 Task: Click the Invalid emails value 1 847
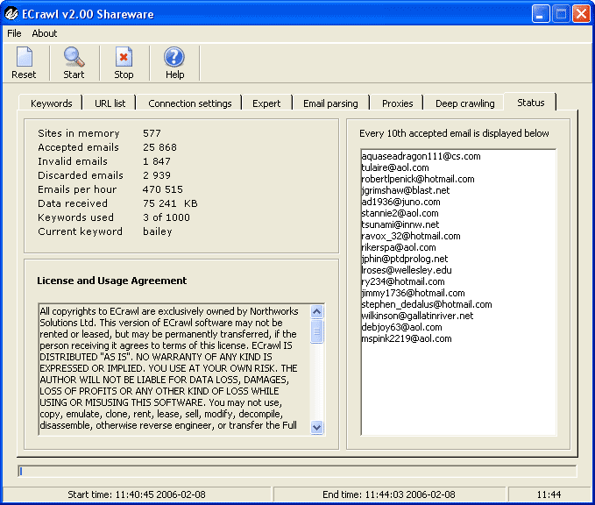(157, 161)
